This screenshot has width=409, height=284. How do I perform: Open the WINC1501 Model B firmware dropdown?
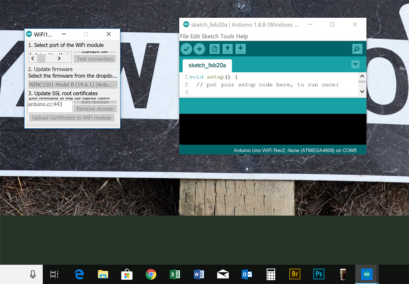73,85
